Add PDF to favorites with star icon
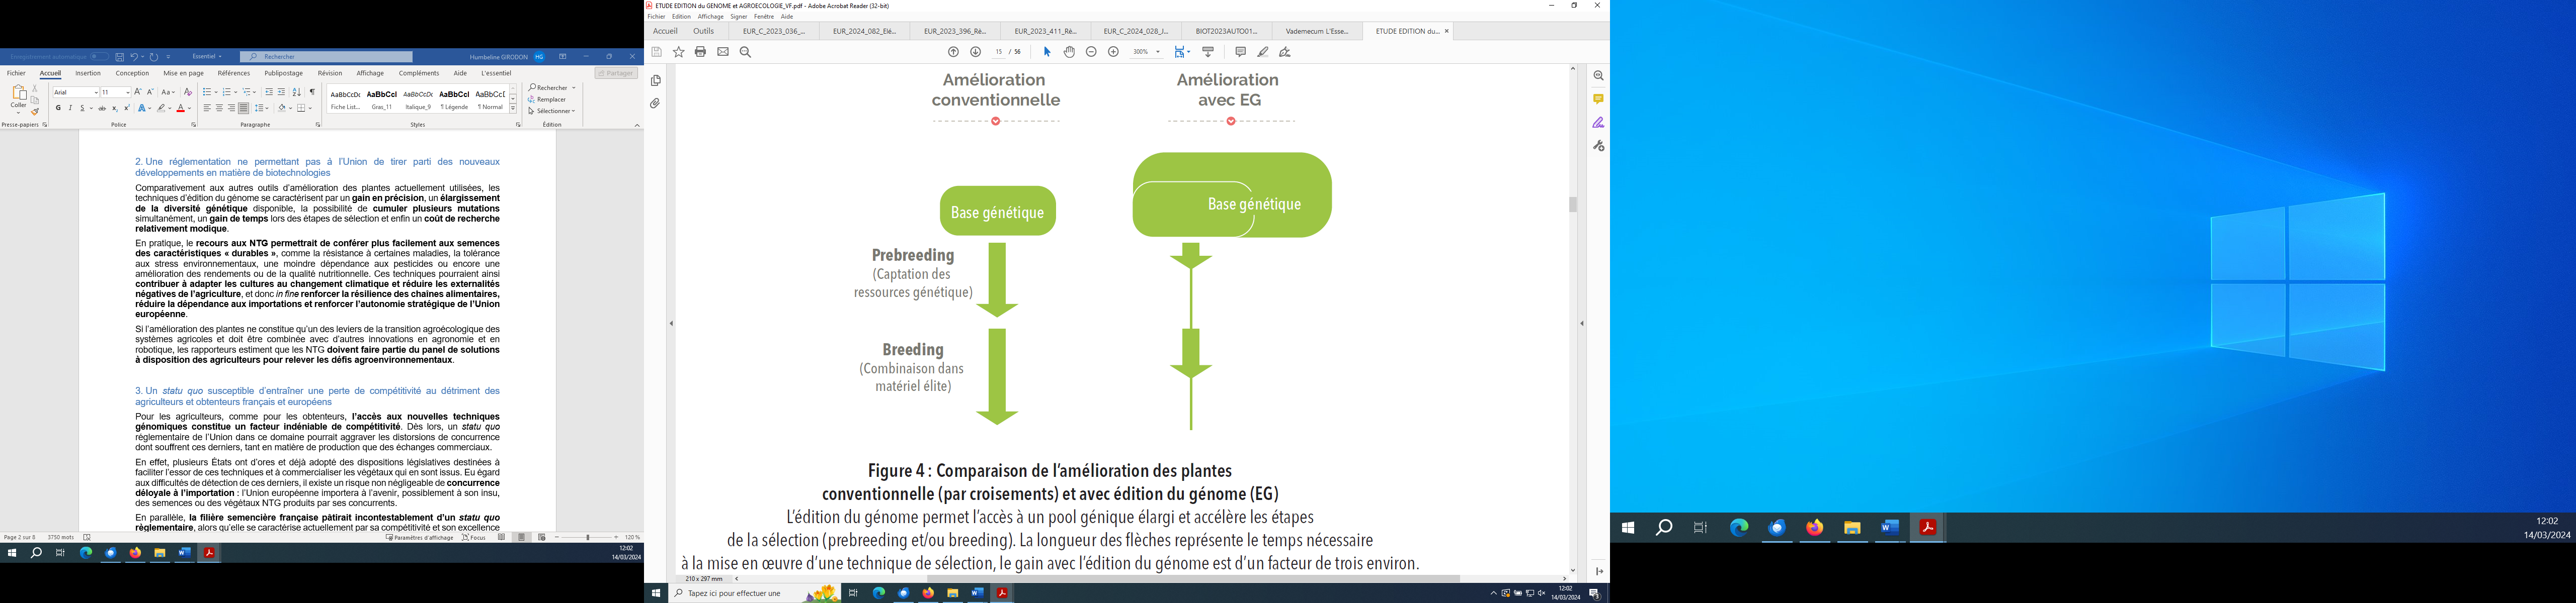2576x603 pixels. pos(679,52)
